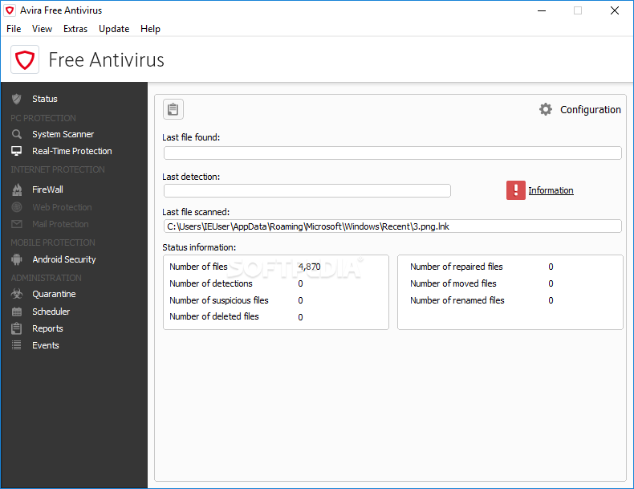Click the Number of moved files label
This screenshot has width=634, height=489.
coord(453,283)
